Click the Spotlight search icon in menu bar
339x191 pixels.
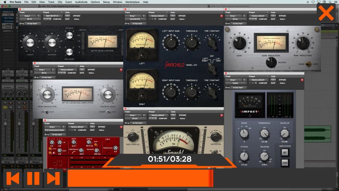click(330, 2)
